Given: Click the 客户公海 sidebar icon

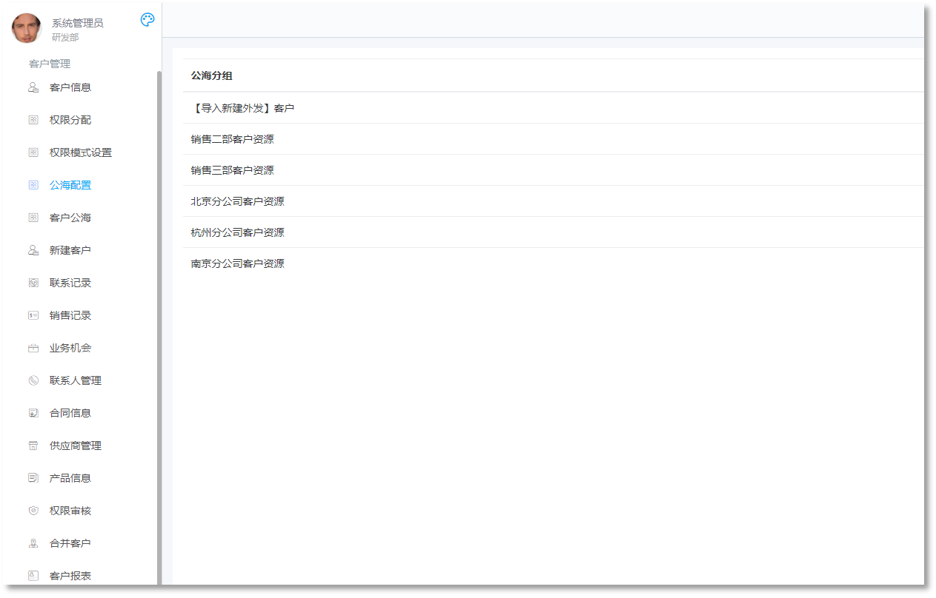Looking at the screenshot, I should 33,218.
